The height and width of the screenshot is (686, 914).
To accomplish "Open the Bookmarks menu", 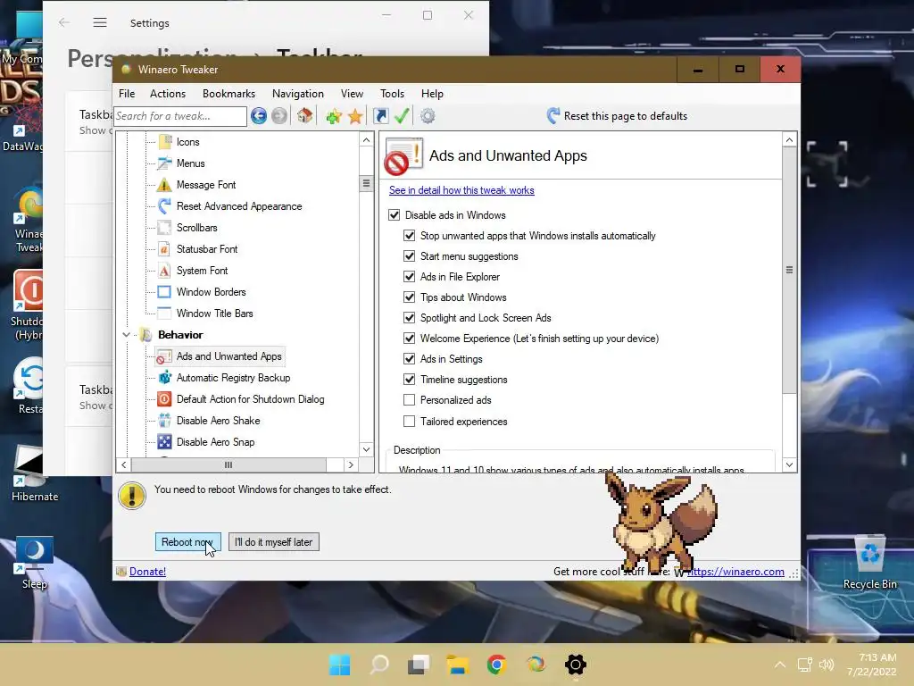I will (x=228, y=94).
